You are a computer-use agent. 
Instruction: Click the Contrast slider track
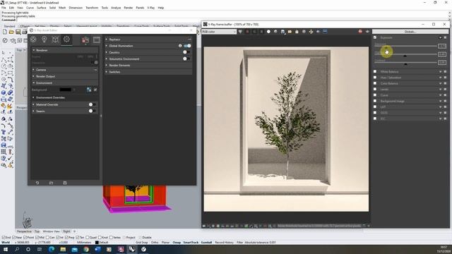(x=405, y=63)
